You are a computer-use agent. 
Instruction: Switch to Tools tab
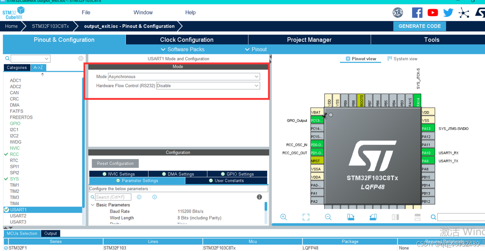click(x=432, y=40)
